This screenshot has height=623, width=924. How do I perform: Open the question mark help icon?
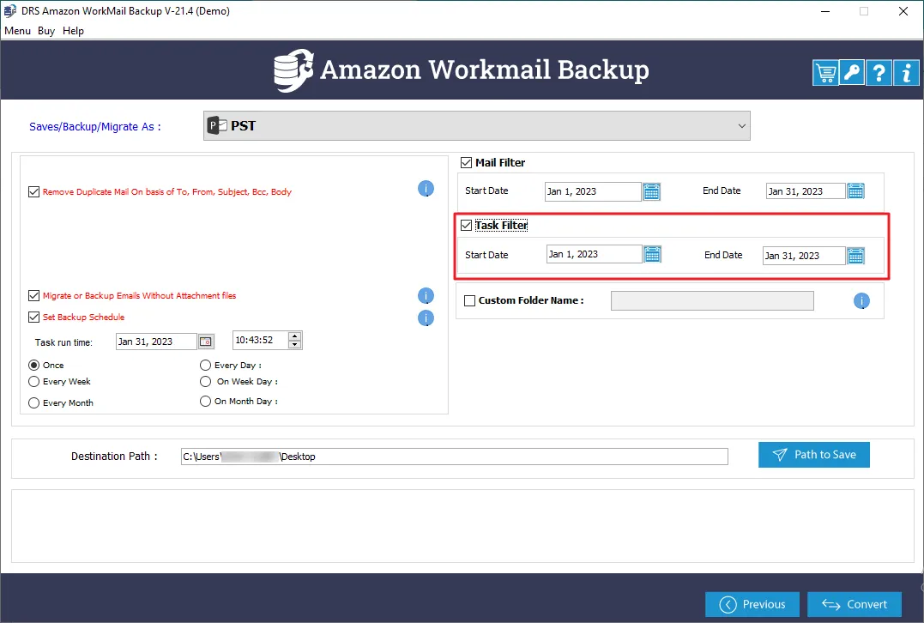(879, 73)
